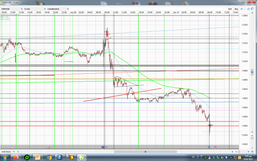
Task: Zoom in with the bottom plus button
Action: (x=248, y=152)
